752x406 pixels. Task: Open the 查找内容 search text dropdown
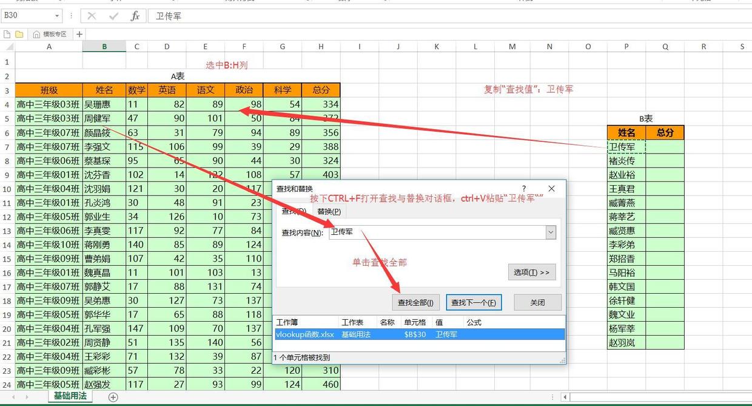point(550,232)
